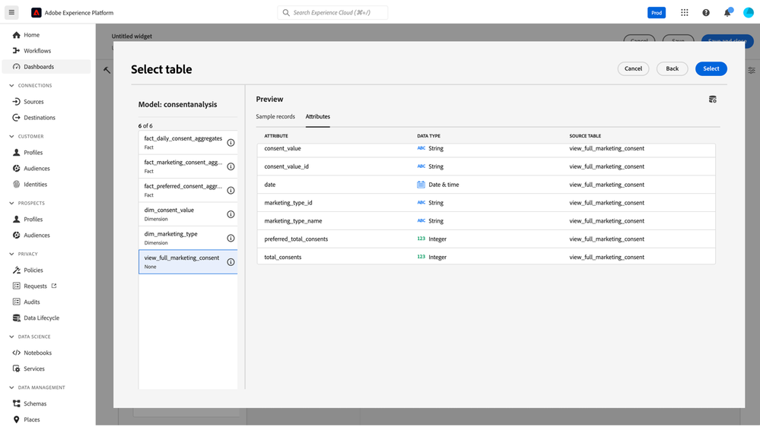Open the hamburger navigation menu
The height and width of the screenshot is (427, 760).
pyautogui.click(x=11, y=12)
